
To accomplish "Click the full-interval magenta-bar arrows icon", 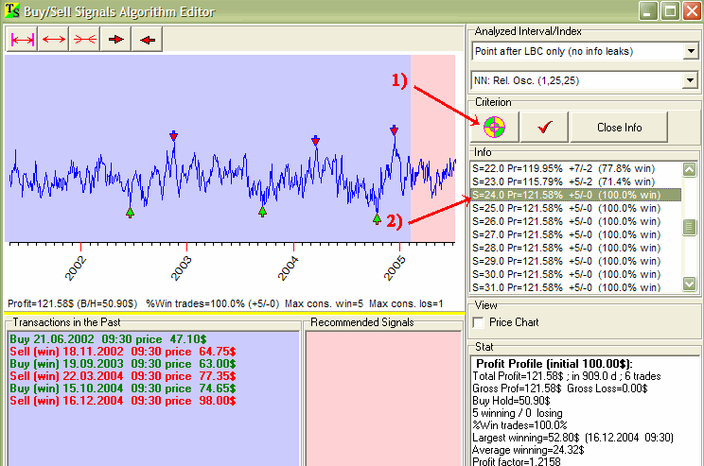I will tap(22, 40).
